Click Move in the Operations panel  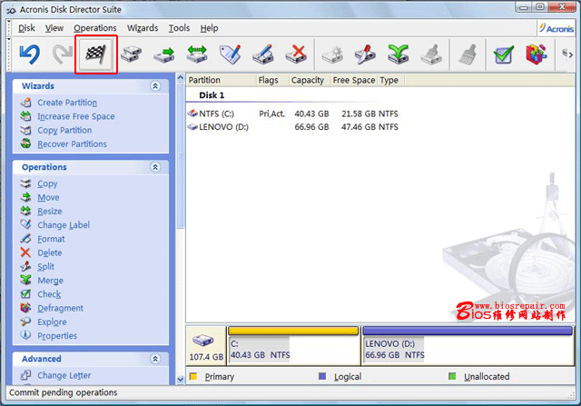tap(48, 198)
